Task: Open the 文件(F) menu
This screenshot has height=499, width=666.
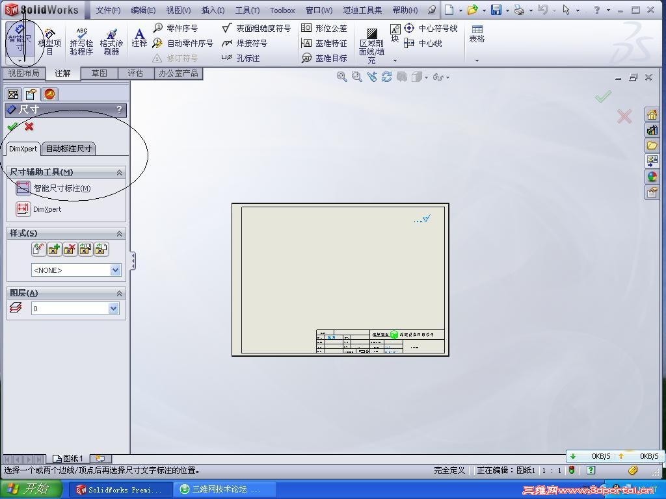Action: 108,10
